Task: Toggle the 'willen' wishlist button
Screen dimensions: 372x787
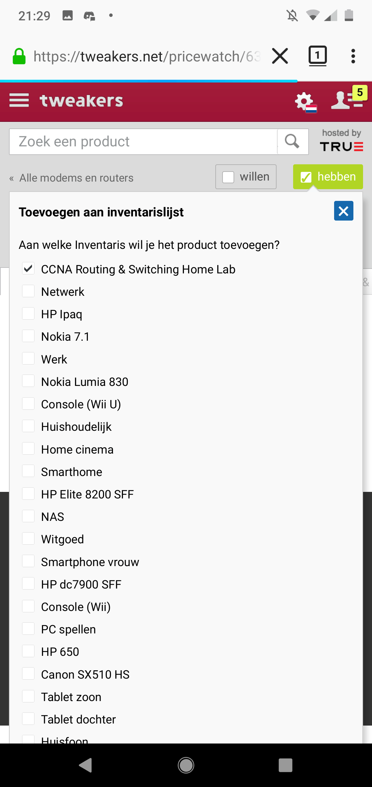Action: [x=246, y=177]
